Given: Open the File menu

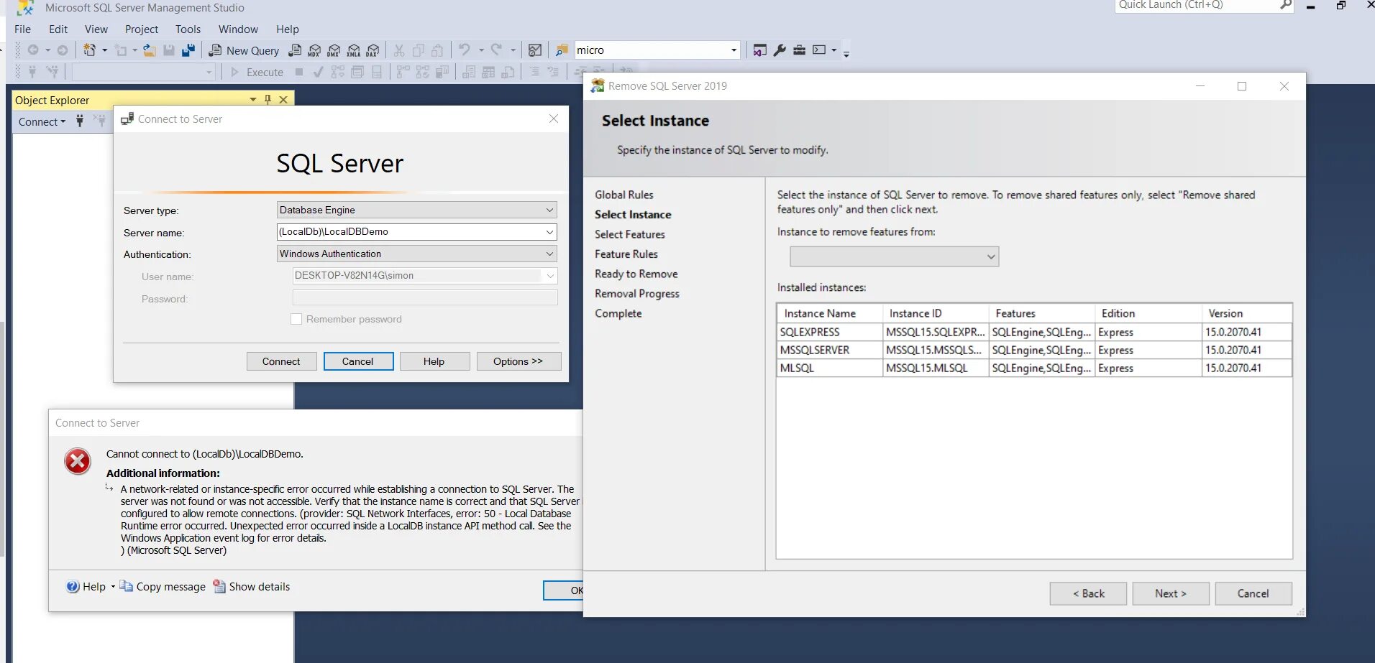Looking at the screenshot, I should click(x=23, y=29).
